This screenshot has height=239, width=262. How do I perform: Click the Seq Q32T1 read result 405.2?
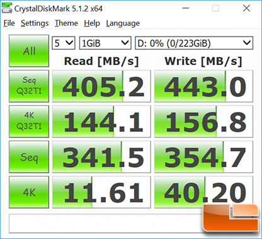101,86
